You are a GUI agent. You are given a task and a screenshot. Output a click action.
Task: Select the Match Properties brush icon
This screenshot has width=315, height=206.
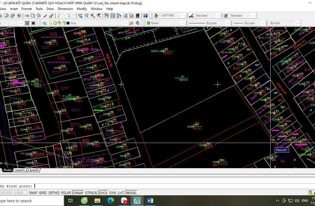(x=45, y=16)
